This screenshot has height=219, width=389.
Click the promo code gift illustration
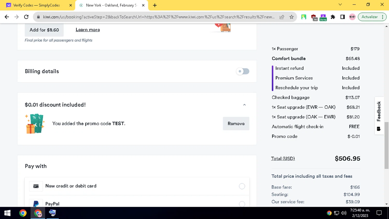pyautogui.click(x=35, y=124)
